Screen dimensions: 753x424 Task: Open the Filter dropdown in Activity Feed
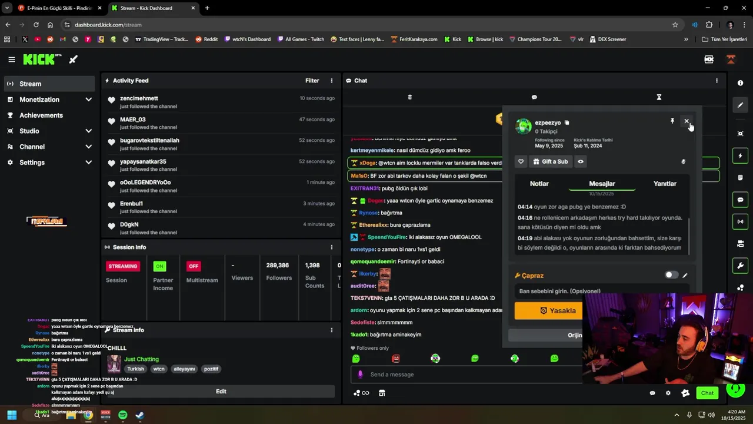pos(312,81)
